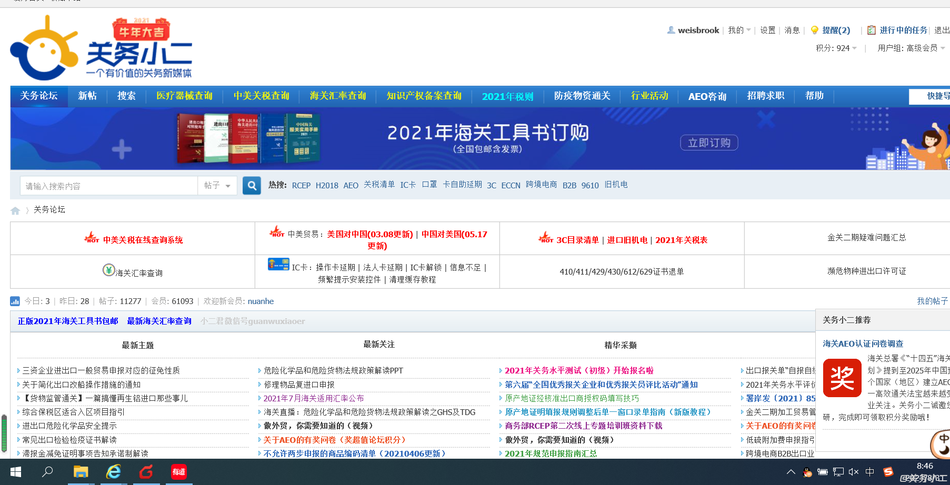Click the user avatar icon beside weisbrook
The width and height of the screenshot is (950, 485).
(671, 30)
